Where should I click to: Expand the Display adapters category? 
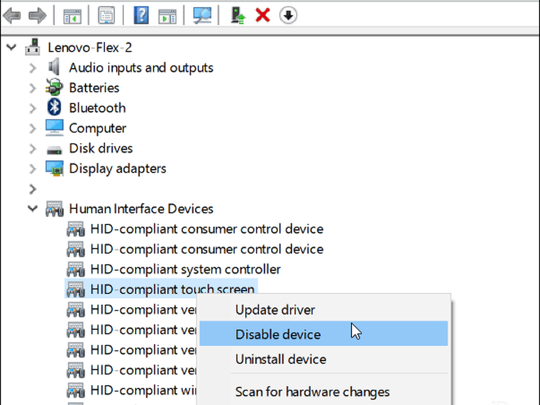(x=33, y=169)
